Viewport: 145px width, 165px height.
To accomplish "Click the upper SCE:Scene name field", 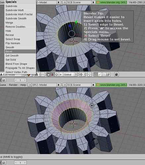I will [x=79, y=2].
